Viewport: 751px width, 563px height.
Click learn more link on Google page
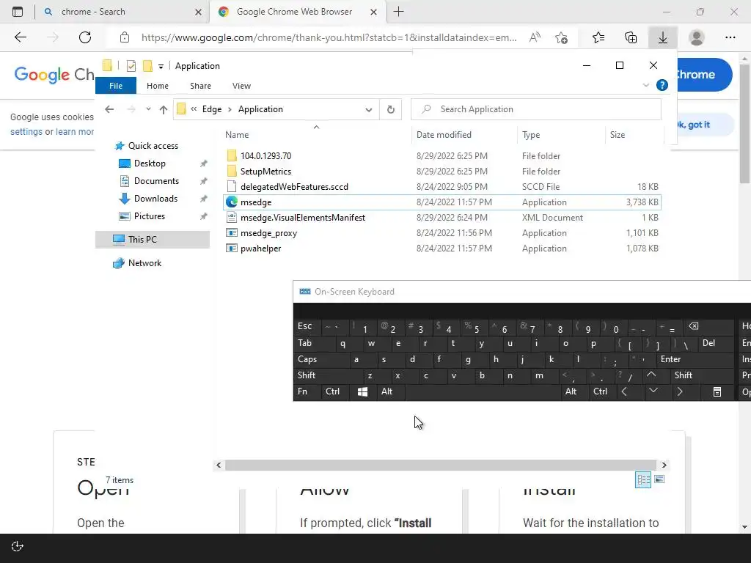75,132
